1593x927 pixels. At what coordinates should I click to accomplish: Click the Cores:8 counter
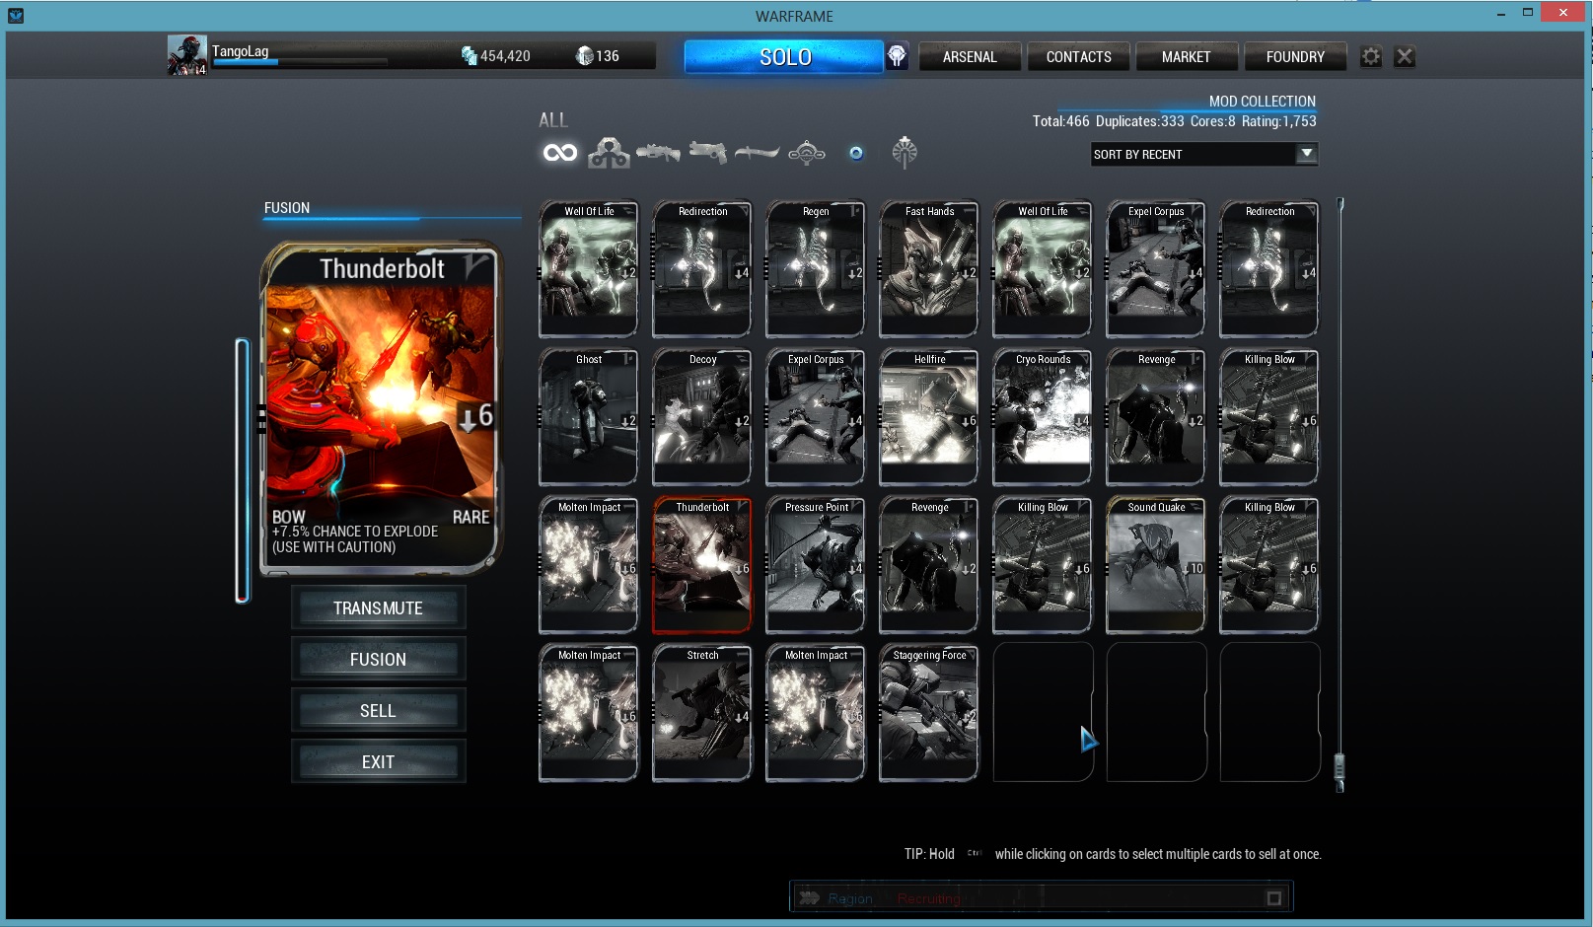1213,121
